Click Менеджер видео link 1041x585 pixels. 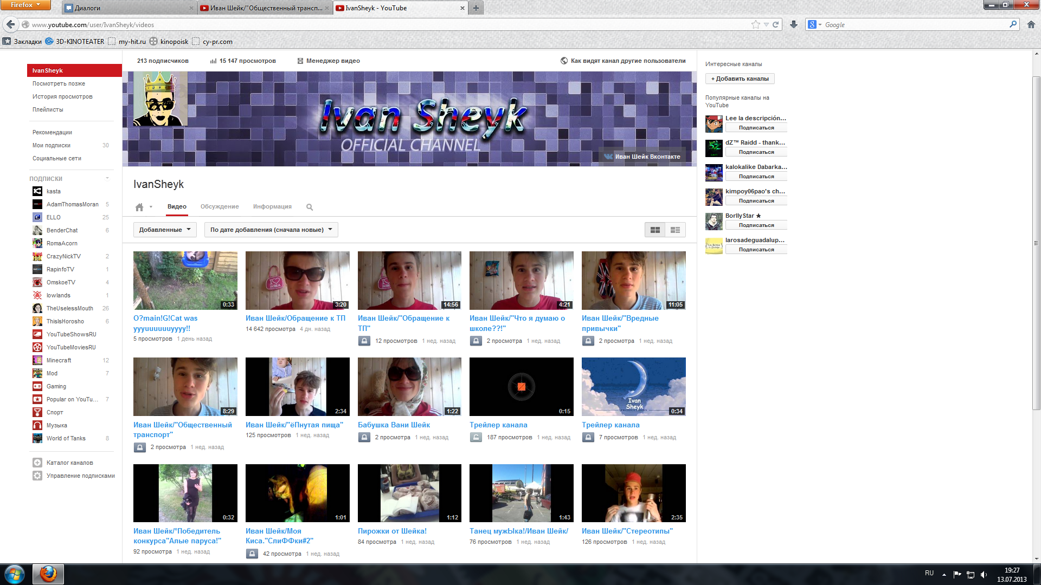coord(329,61)
